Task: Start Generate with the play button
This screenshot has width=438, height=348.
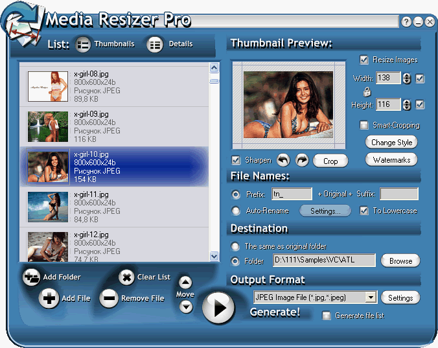Action: [x=218, y=308]
